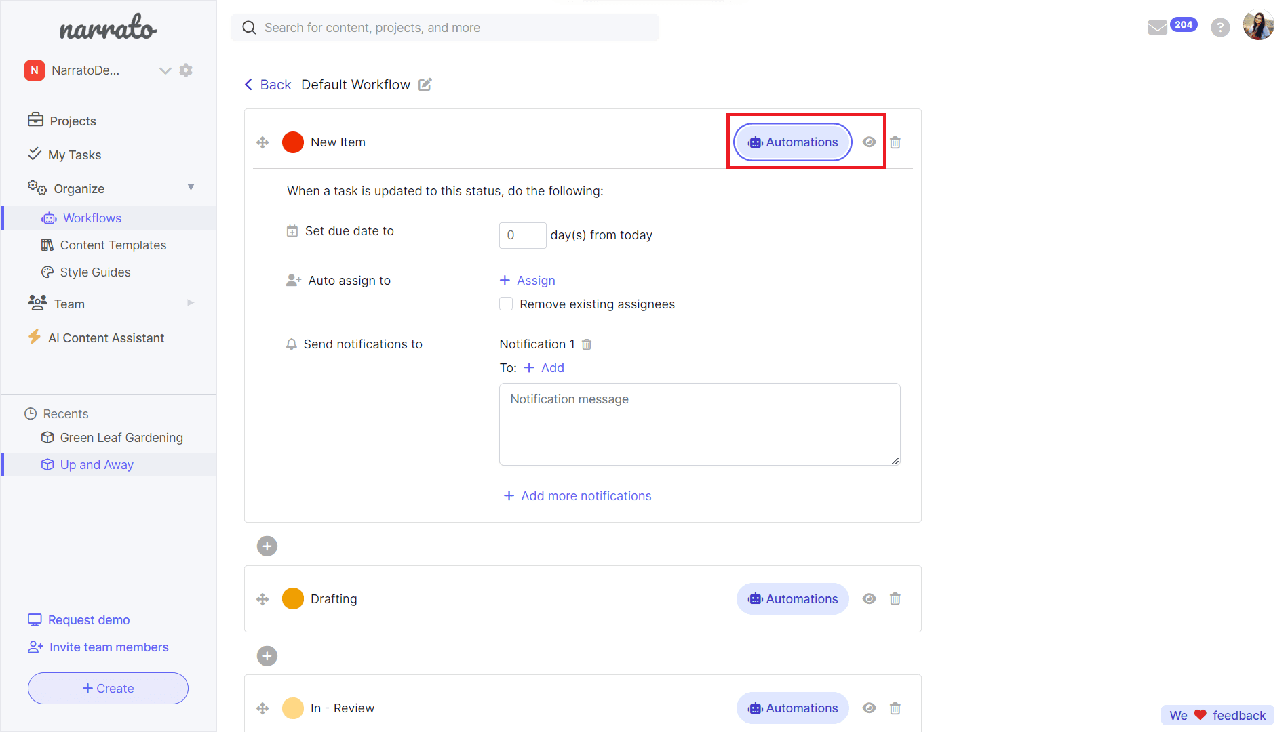1288x732 pixels.
Task: Open Automations for Drafting
Action: (793, 599)
